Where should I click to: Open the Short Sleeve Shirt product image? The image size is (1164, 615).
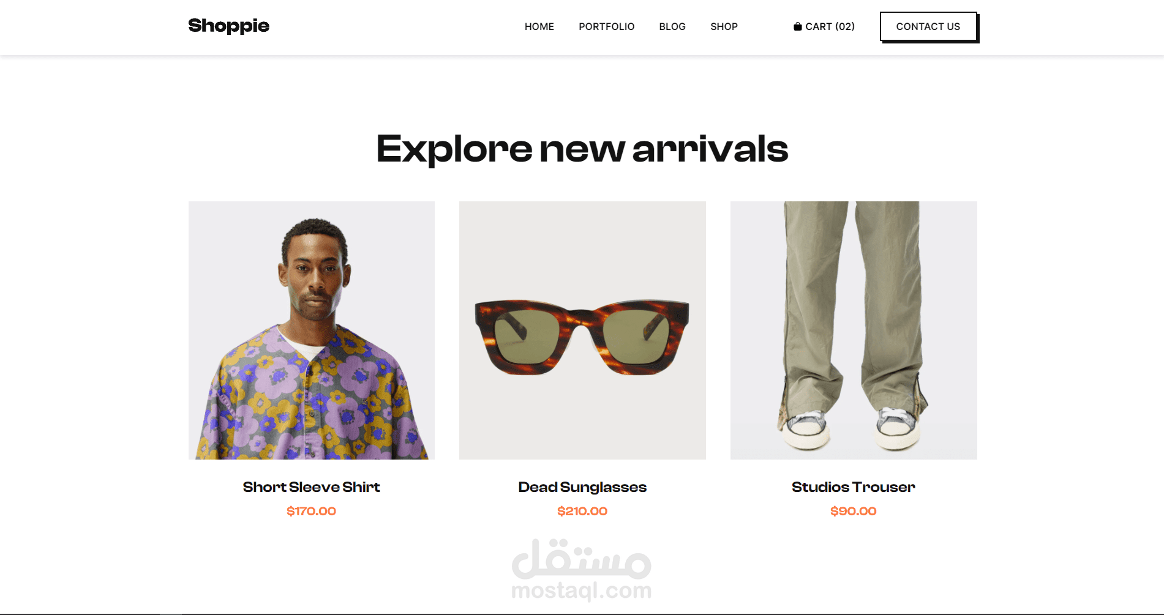pos(312,330)
